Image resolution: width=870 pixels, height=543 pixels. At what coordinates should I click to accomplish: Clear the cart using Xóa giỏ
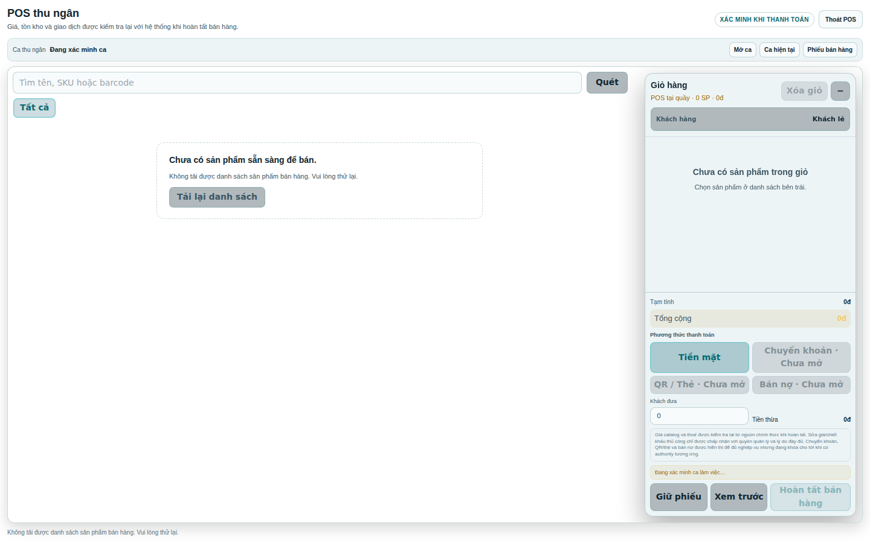804,91
